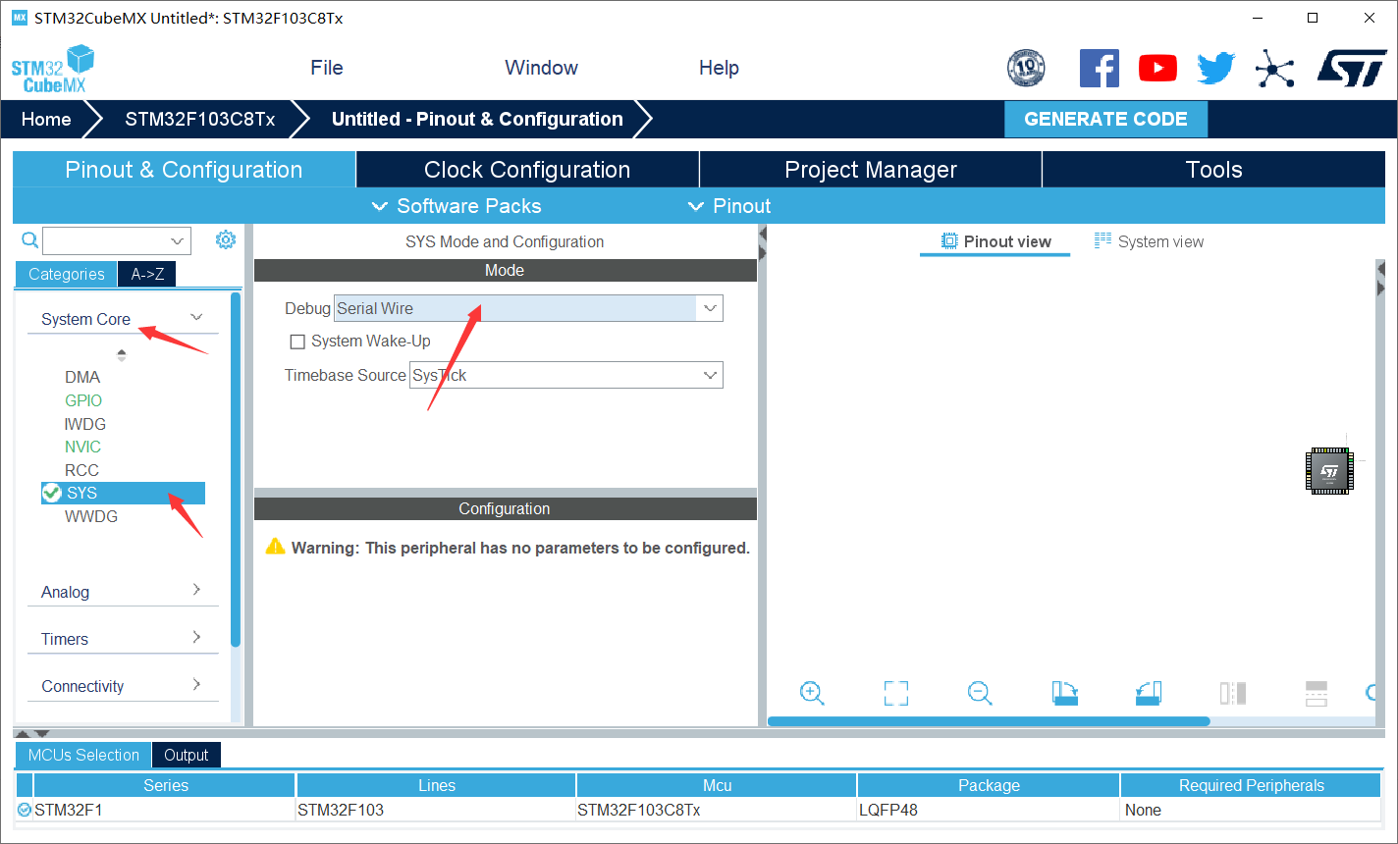1398x844 pixels.
Task: Open the Twitter bird icon
Action: (1215, 68)
